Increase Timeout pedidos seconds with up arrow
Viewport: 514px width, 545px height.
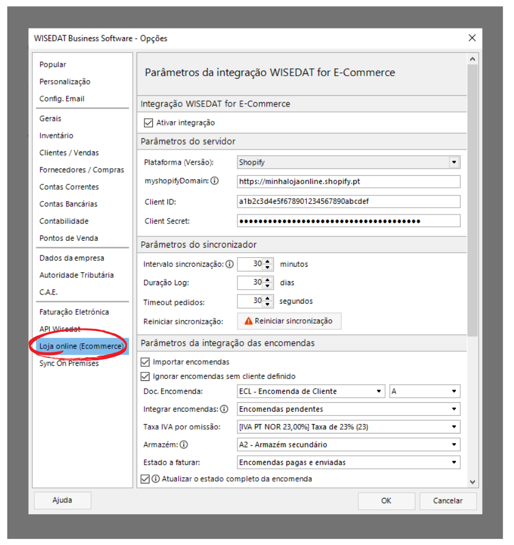pos(267,298)
